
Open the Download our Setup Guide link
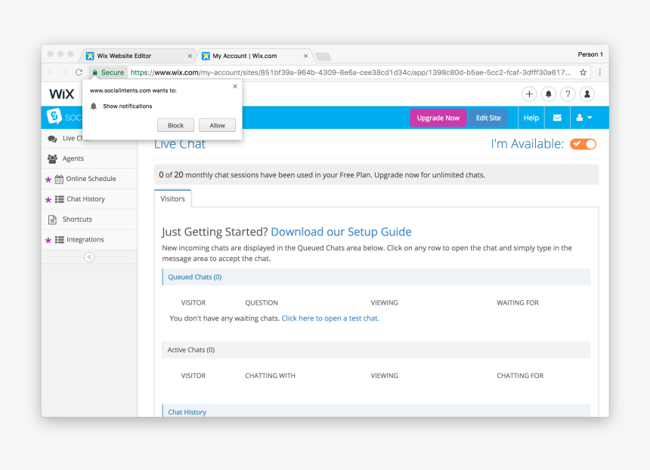coord(341,232)
